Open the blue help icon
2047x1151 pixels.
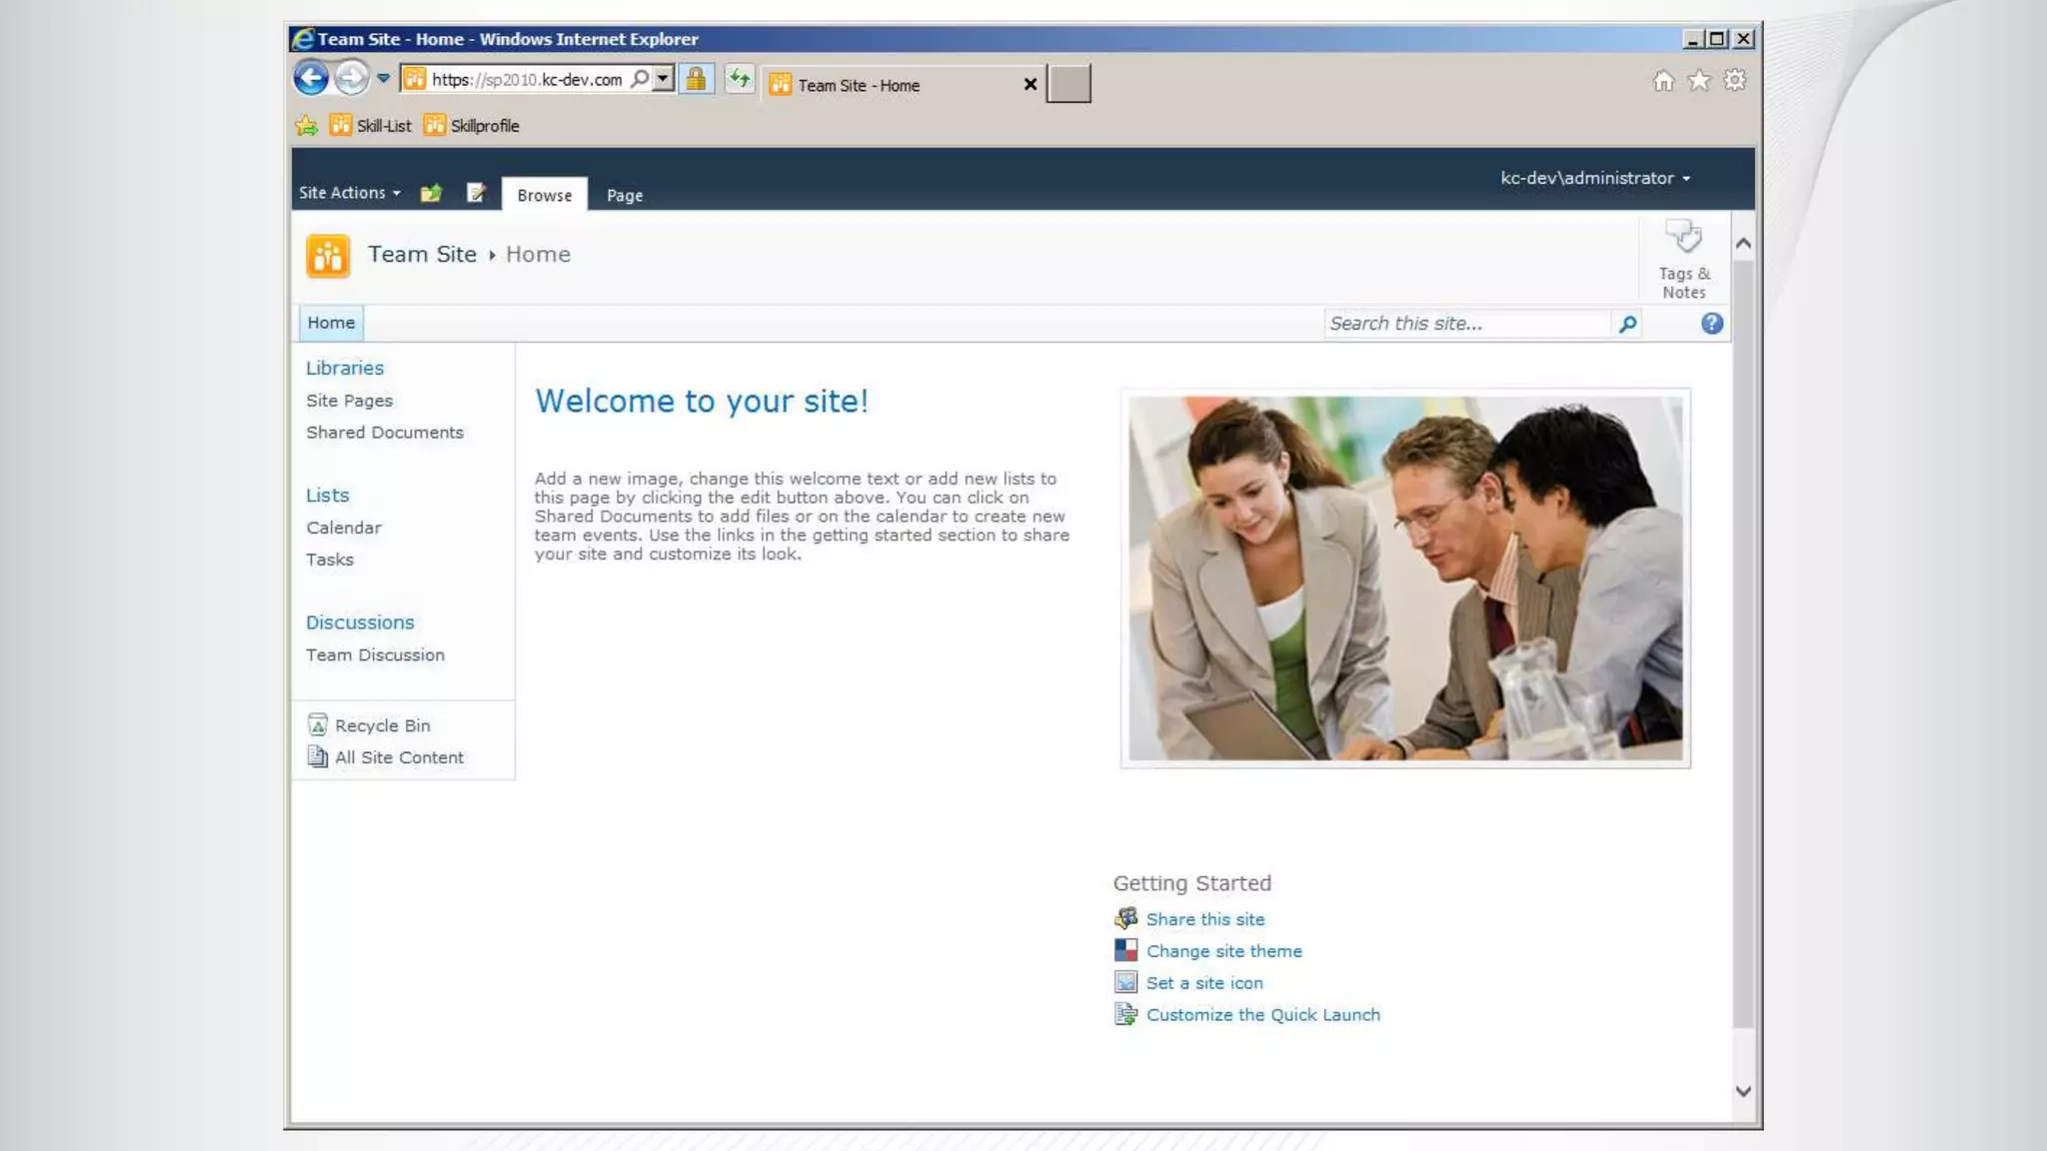pyautogui.click(x=1711, y=324)
